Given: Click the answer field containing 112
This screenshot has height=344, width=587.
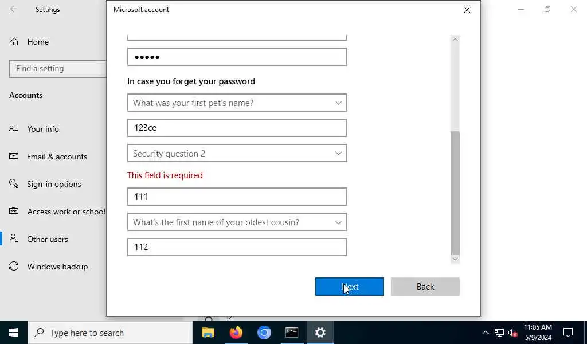Looking at the screenshot, I should pos(237,247).
